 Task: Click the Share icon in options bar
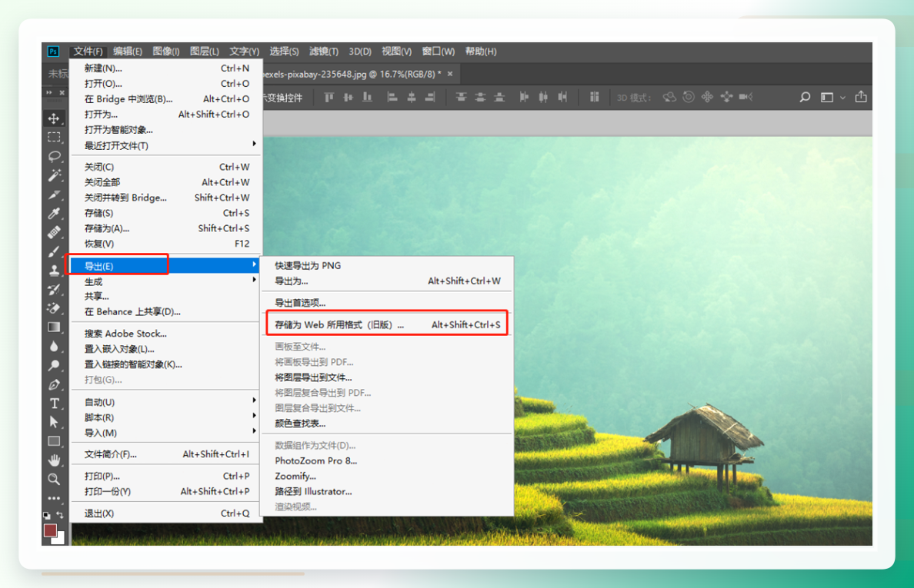[861, 97]
